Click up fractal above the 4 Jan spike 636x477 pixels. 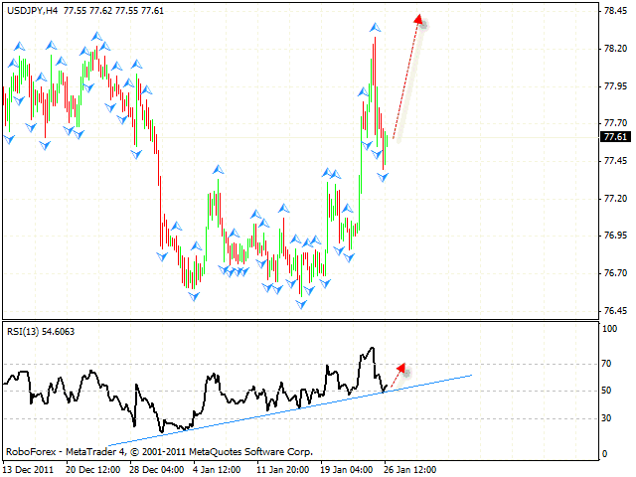pyautogui.click(x=218, y=170)
